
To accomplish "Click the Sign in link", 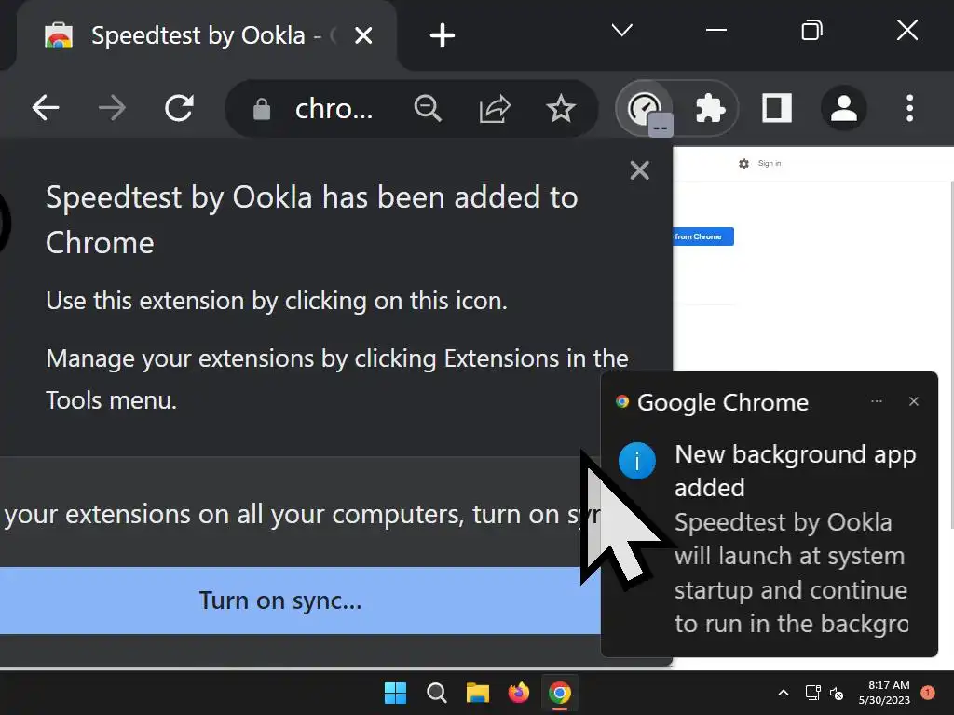I will coord(769,163).
